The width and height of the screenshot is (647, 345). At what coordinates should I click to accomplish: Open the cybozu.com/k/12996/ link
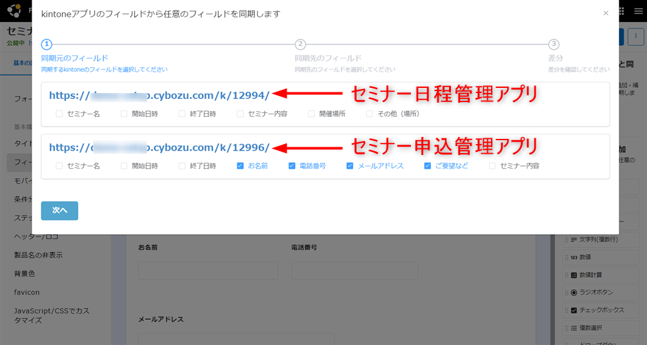(x=159, y=147)
